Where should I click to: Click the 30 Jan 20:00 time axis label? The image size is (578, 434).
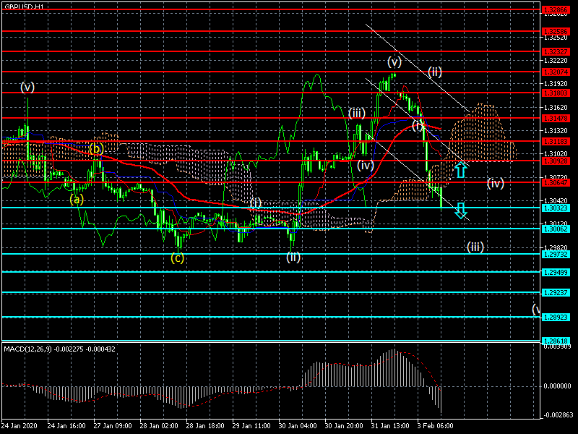click(x=344, y=425)
